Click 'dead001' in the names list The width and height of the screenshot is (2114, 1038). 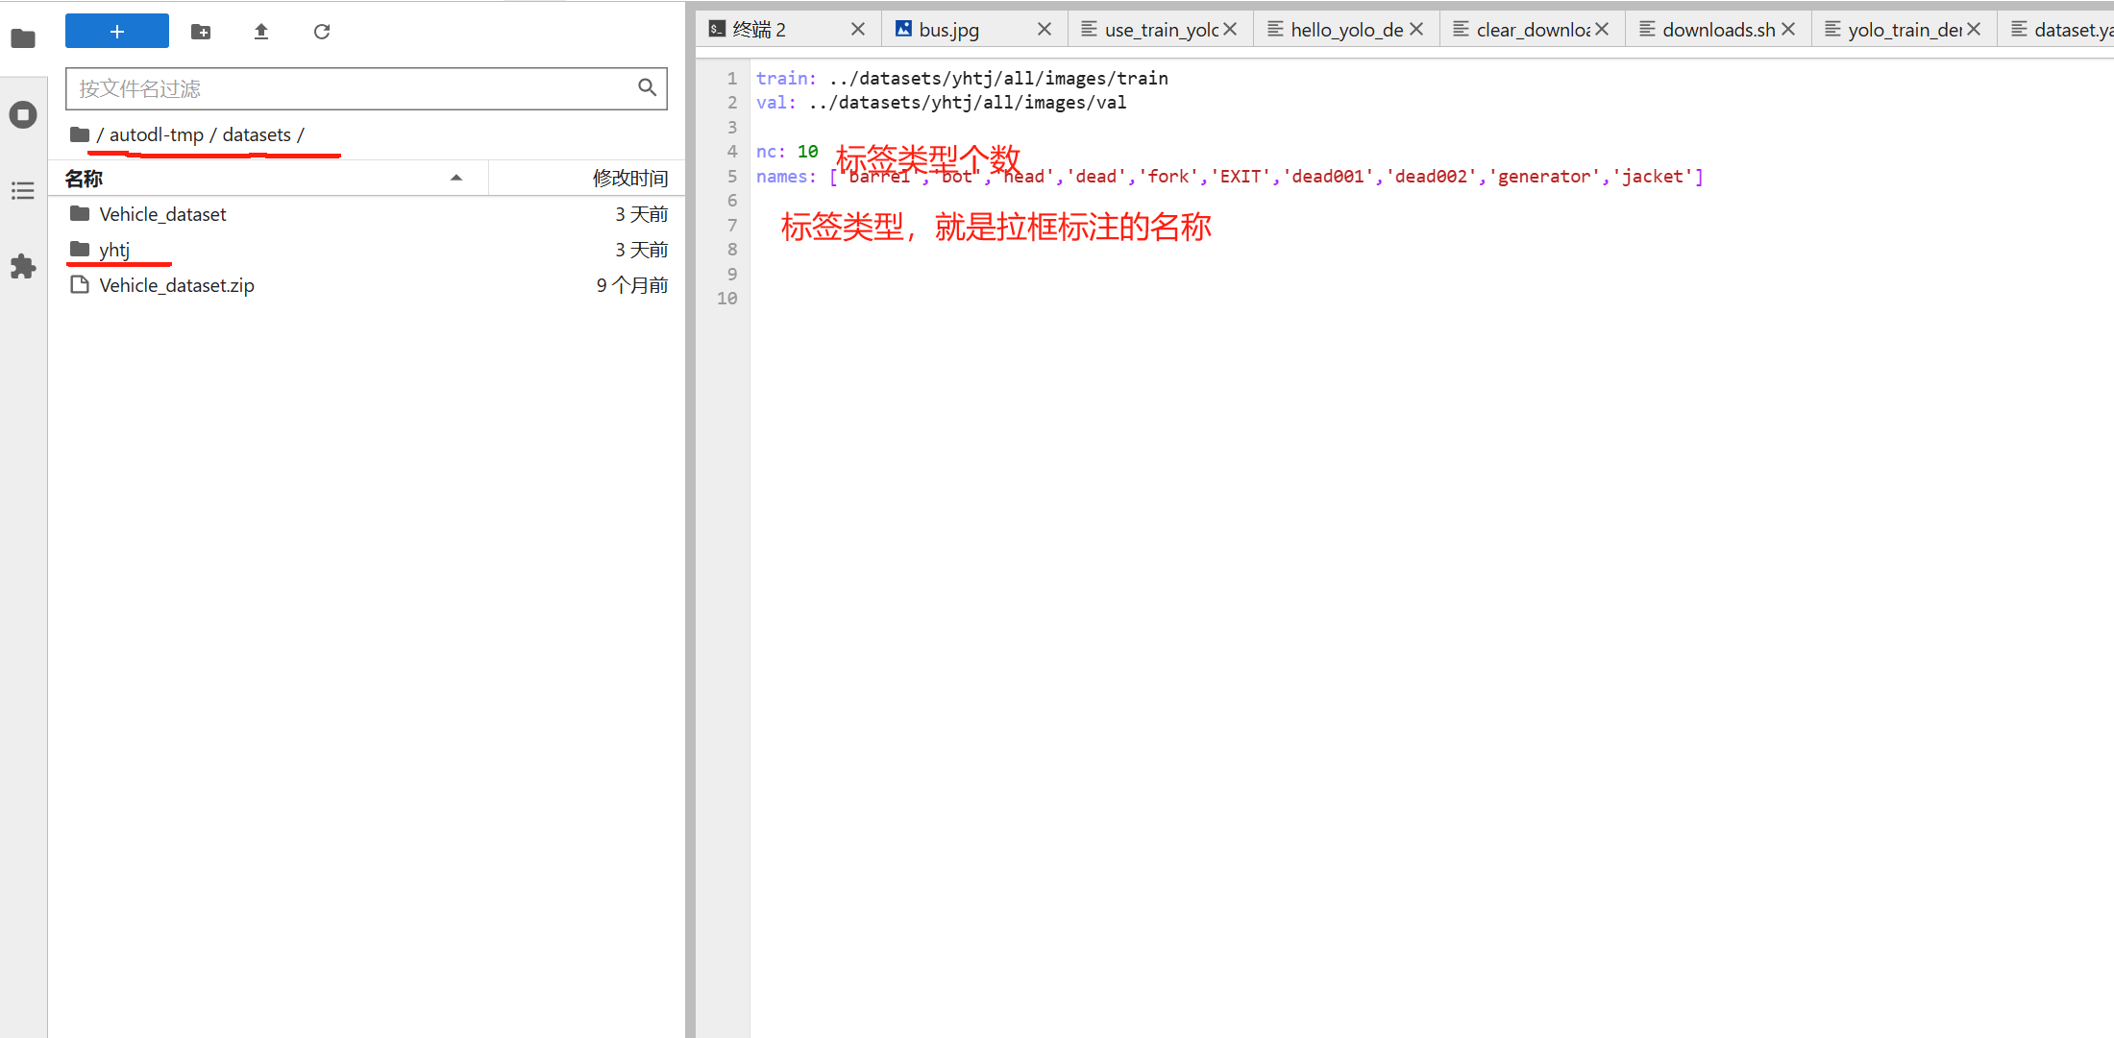point(1328,177)
